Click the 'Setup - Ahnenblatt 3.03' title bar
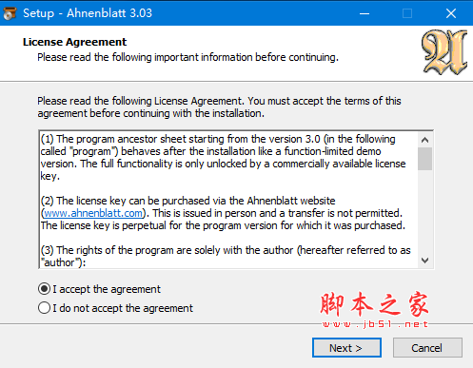 click(88, 13)
